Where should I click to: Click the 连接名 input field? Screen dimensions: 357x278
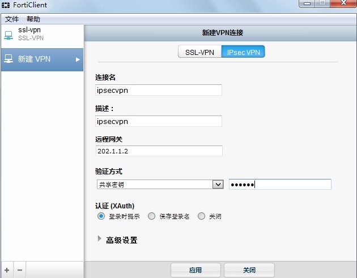(159, 90)
